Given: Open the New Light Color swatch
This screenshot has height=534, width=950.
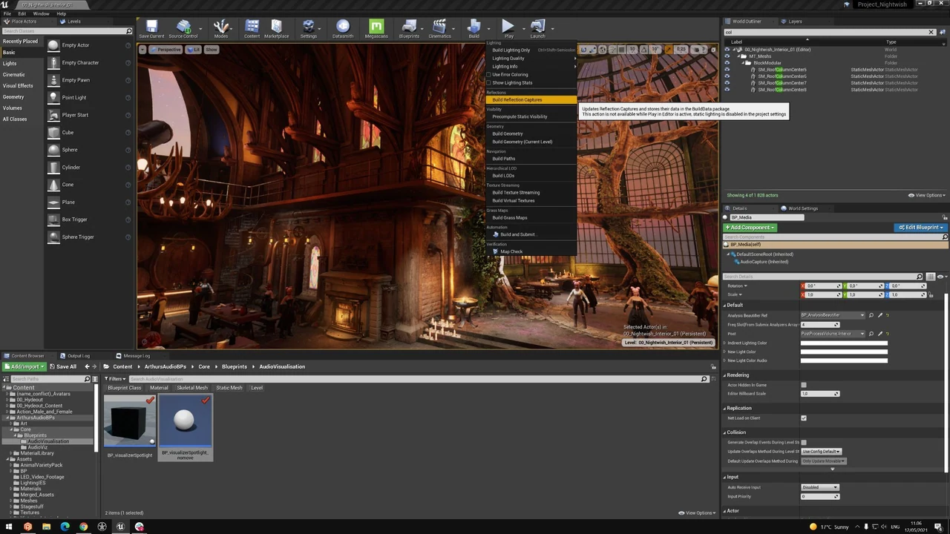Looking at the screenshot, I should pyautogui.click(x=844, y=352).
